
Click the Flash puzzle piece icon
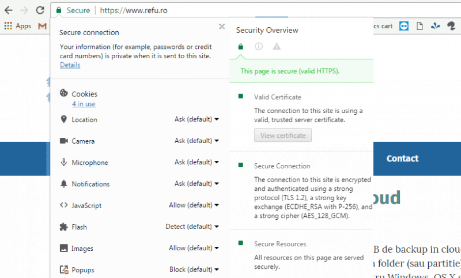(x=63, y=227)
